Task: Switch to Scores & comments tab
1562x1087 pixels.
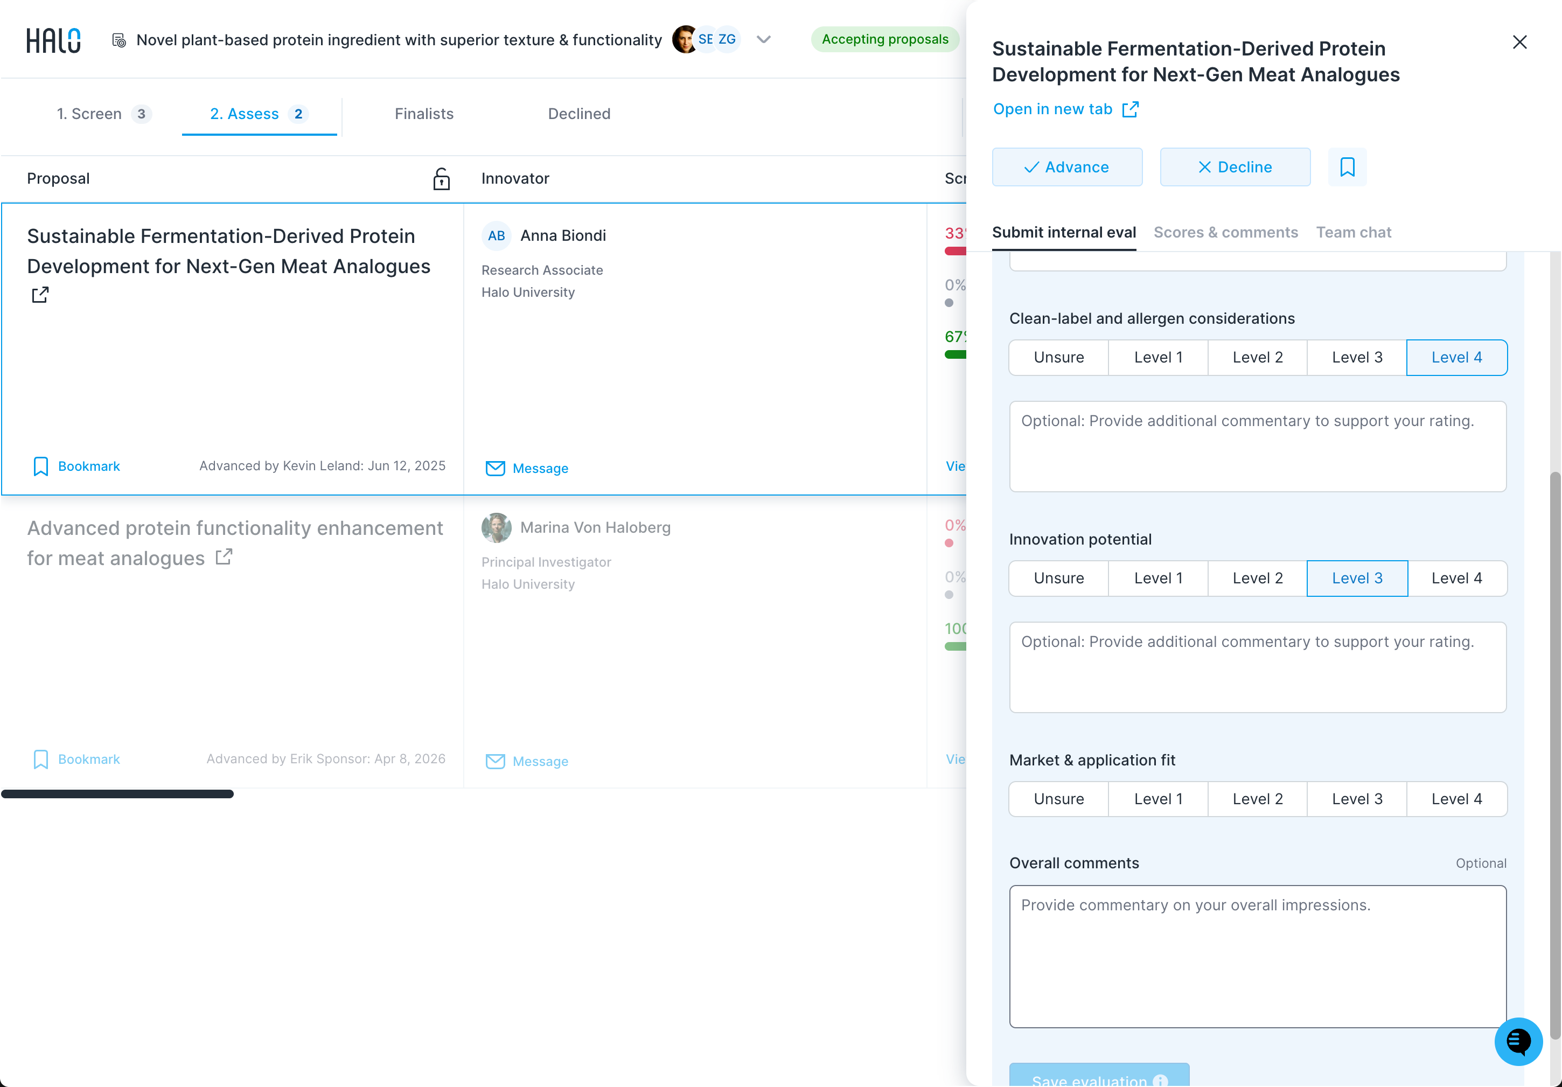Action: coord(1225,233)
